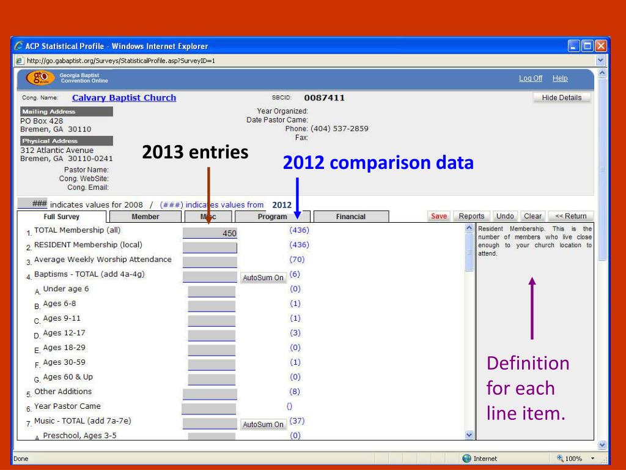
Task: Click the page scrollbar down arrow
Action: pyautogui.click(x=602, y=445)
